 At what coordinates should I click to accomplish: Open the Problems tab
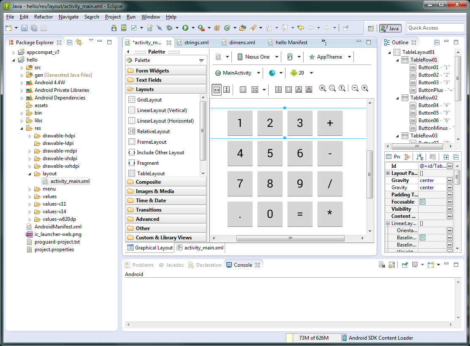coord(140,265)
